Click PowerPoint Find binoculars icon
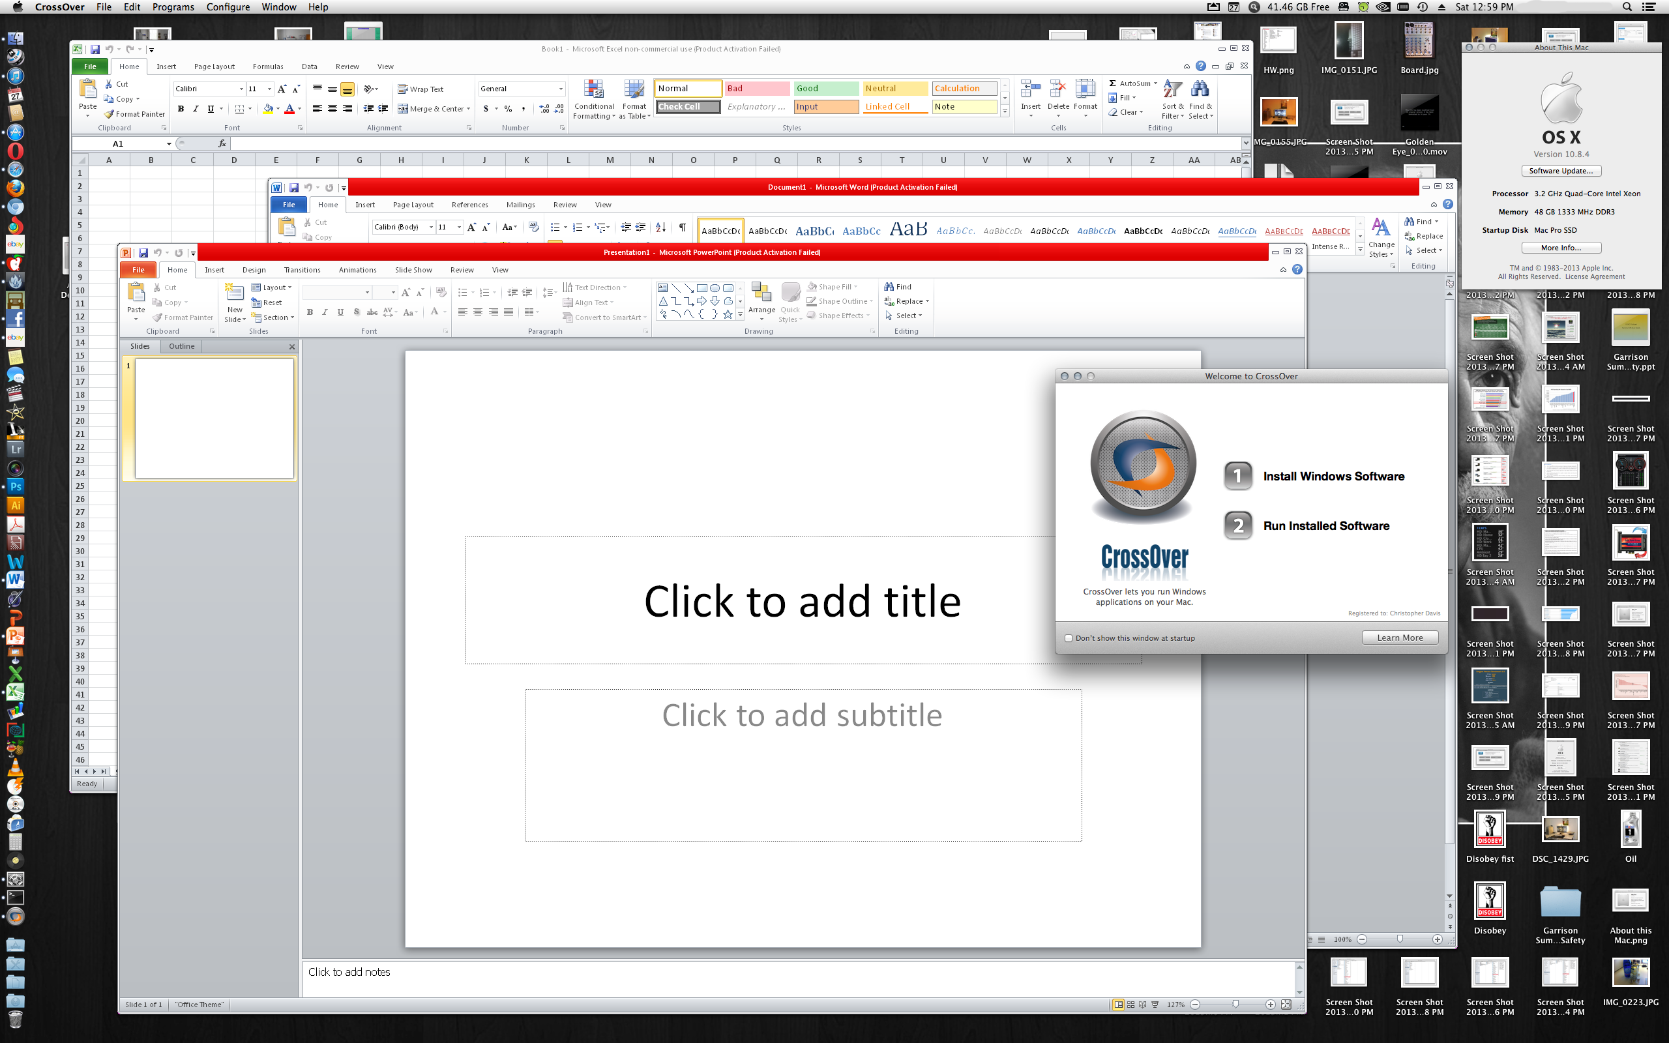This screenshot has width=1669, height=1043. pos(890,286)
